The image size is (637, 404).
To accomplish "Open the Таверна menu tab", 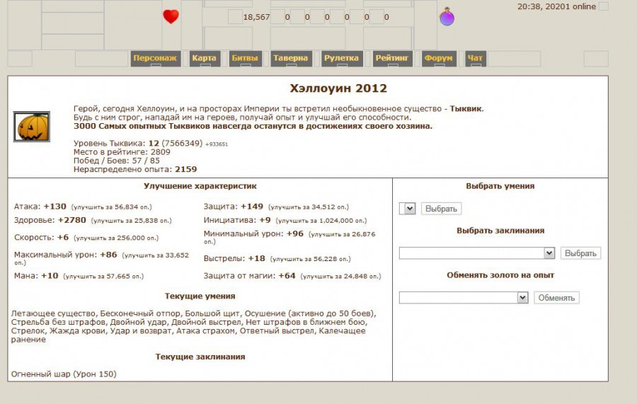I will (x=291, y=58).
